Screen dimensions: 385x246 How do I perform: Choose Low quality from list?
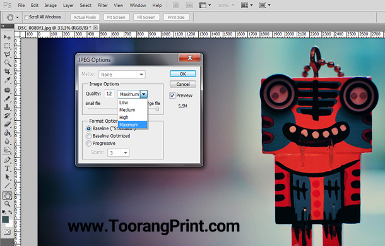pos(133,102)
